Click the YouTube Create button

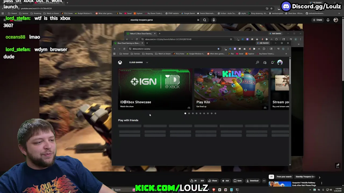tap(317, 20)
